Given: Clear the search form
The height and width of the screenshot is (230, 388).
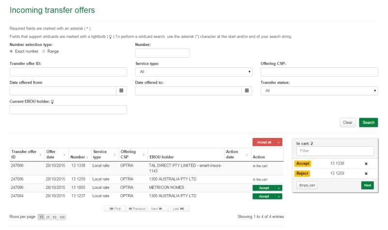Looking at the screenshot, I should [348, 123].
